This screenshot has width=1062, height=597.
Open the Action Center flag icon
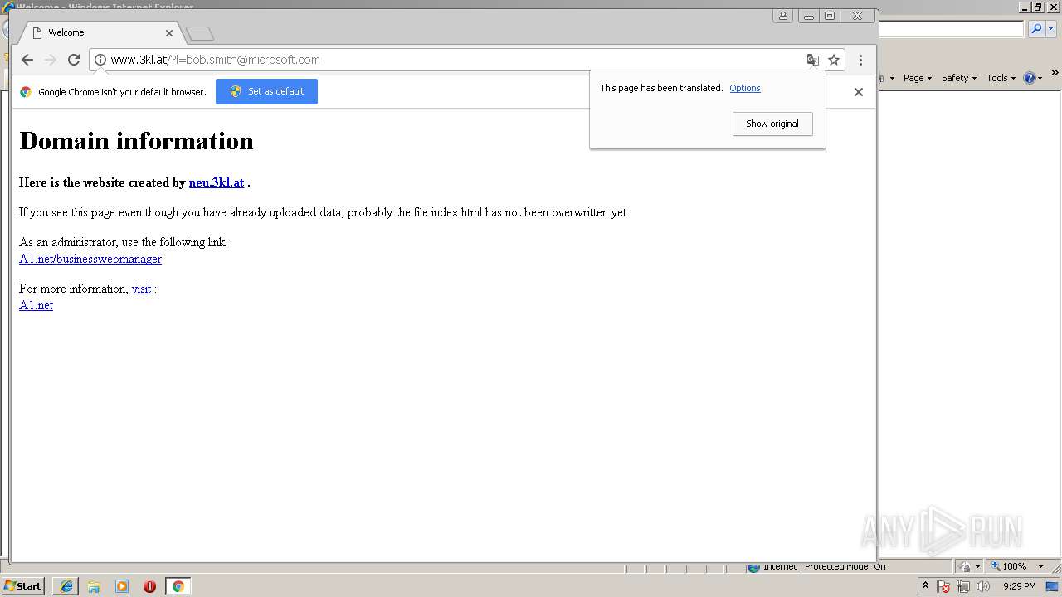point(943,586)
